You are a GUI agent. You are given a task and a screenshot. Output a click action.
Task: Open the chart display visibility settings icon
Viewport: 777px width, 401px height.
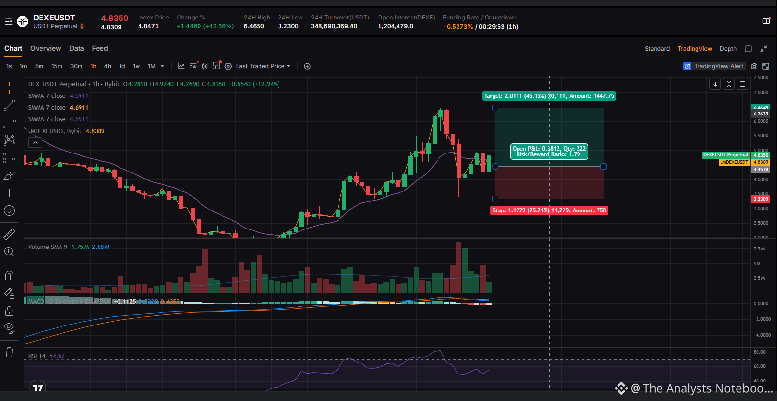tap(193, 66)
